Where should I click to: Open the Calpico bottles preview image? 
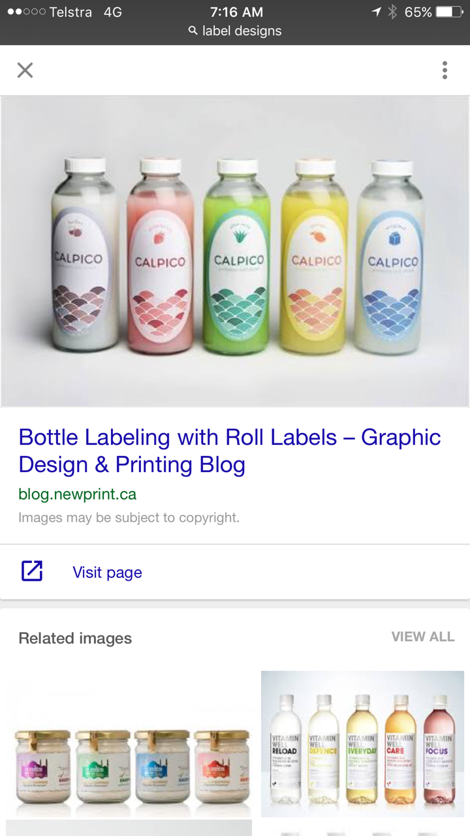235,251
